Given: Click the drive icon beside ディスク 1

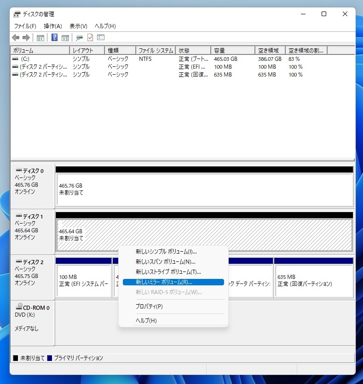Looking at the screenshot, I should pos(18,216).
